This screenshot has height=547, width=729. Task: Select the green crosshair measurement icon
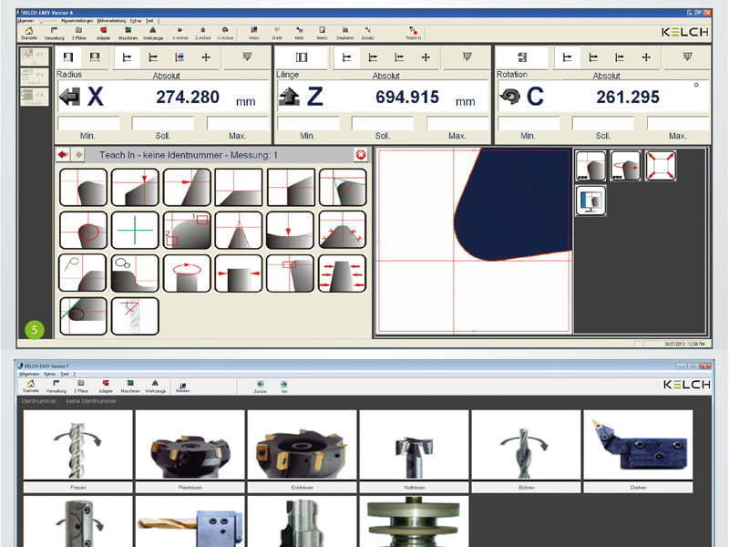(x=135, y=230)
